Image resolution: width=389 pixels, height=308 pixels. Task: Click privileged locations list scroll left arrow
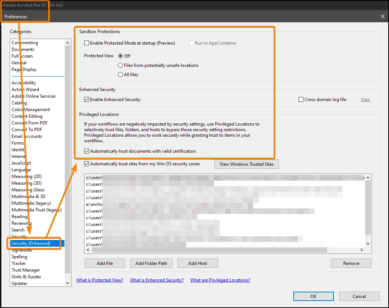[x=88, y=250]
